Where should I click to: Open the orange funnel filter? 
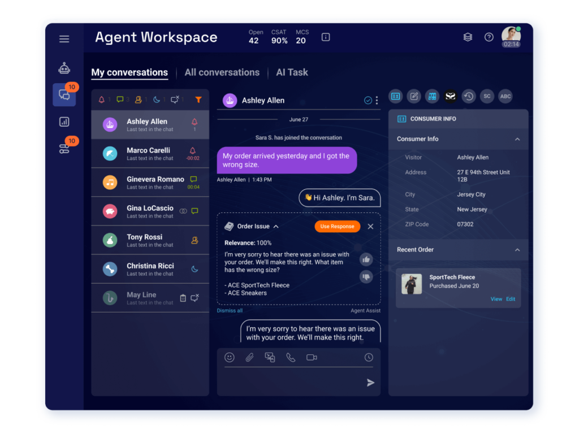(x=198, y=99)
